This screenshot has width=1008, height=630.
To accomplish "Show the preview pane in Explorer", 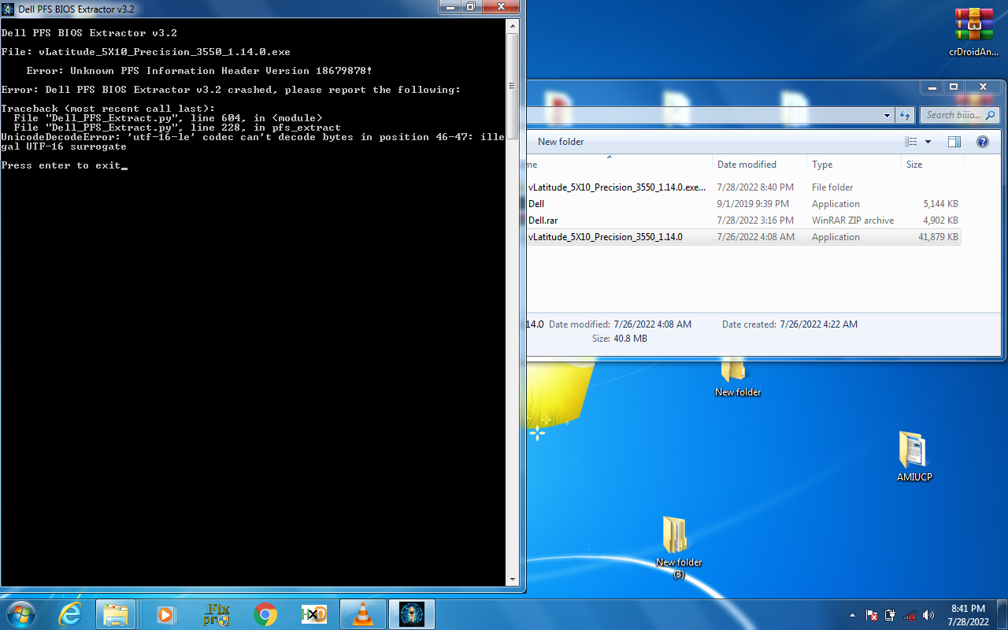I will (954, 142).
